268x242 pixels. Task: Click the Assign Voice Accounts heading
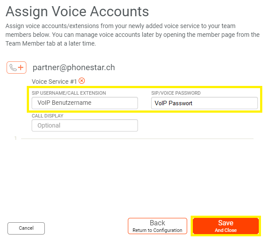point(77,11)
